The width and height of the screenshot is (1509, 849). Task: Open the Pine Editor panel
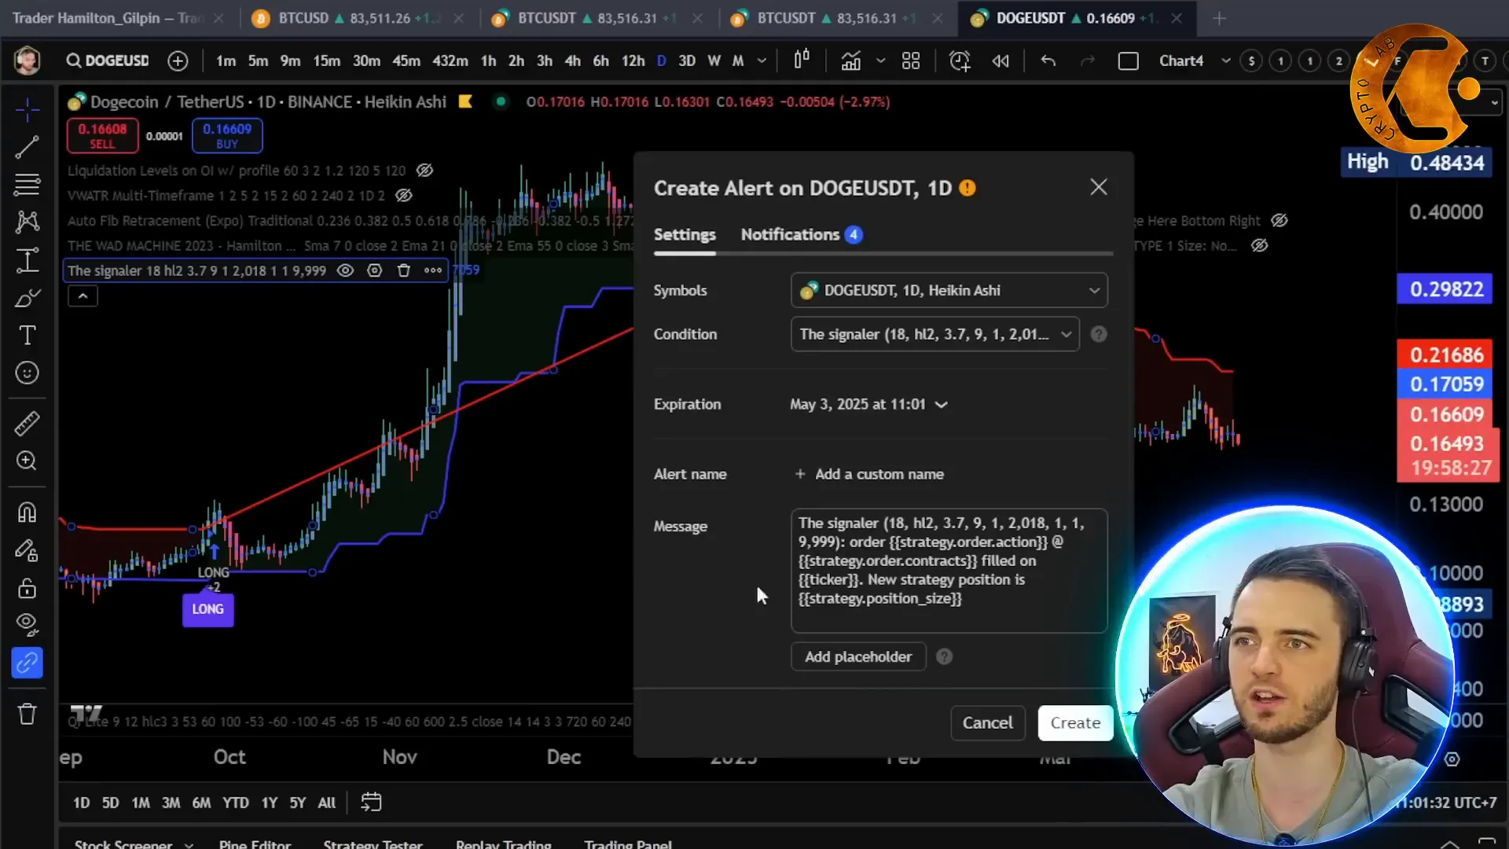pyautogui.click(x=255, y=843)
